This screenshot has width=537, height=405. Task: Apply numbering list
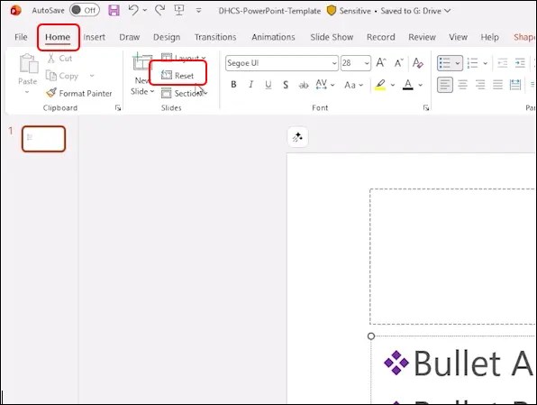(473, 63)
